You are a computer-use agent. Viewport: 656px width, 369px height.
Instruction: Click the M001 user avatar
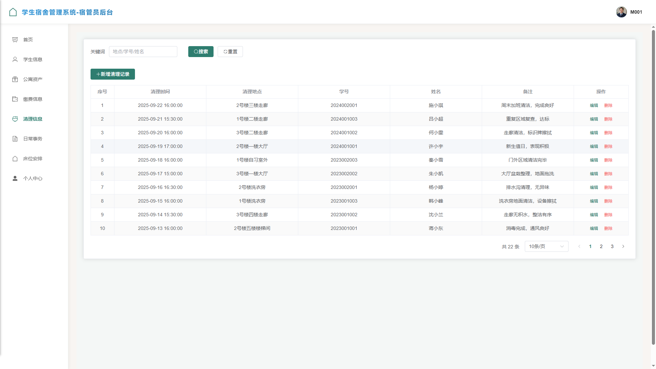621,12
